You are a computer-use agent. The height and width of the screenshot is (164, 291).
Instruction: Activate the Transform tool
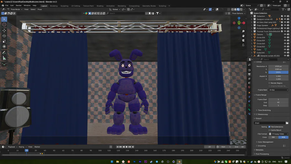click(4, 46)
